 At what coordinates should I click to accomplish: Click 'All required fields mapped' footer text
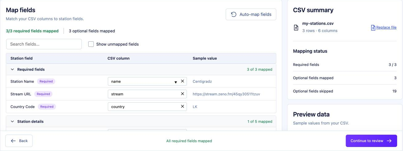(189, 141)
